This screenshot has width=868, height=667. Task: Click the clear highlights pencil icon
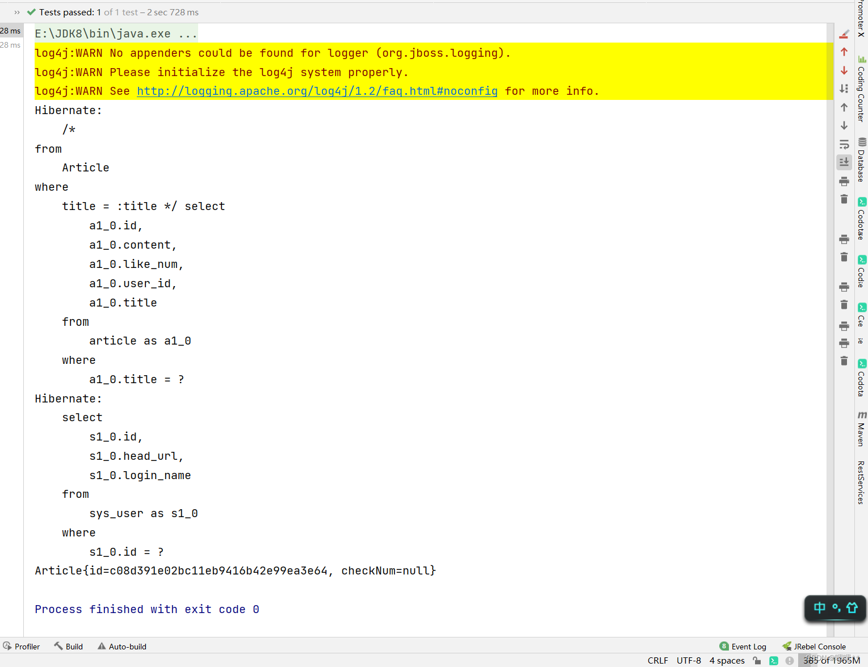(x=844, y=34)
